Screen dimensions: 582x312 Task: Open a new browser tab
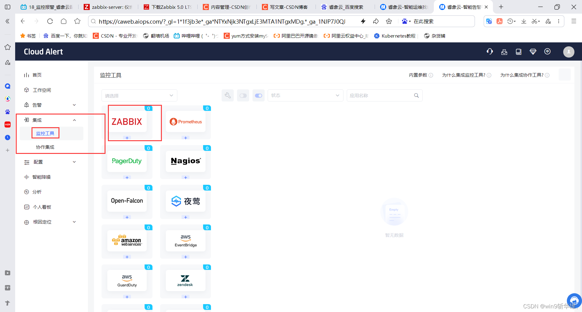click(501, 7)
